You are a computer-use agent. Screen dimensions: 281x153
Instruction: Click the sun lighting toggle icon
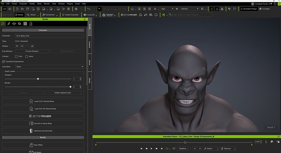point(177,9)
